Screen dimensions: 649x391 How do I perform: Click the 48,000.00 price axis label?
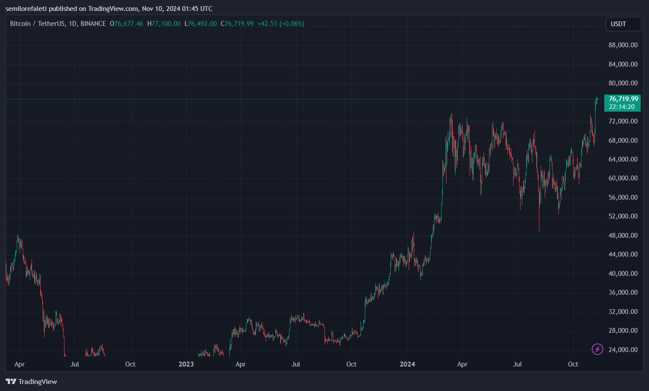(x=623, y=236)
